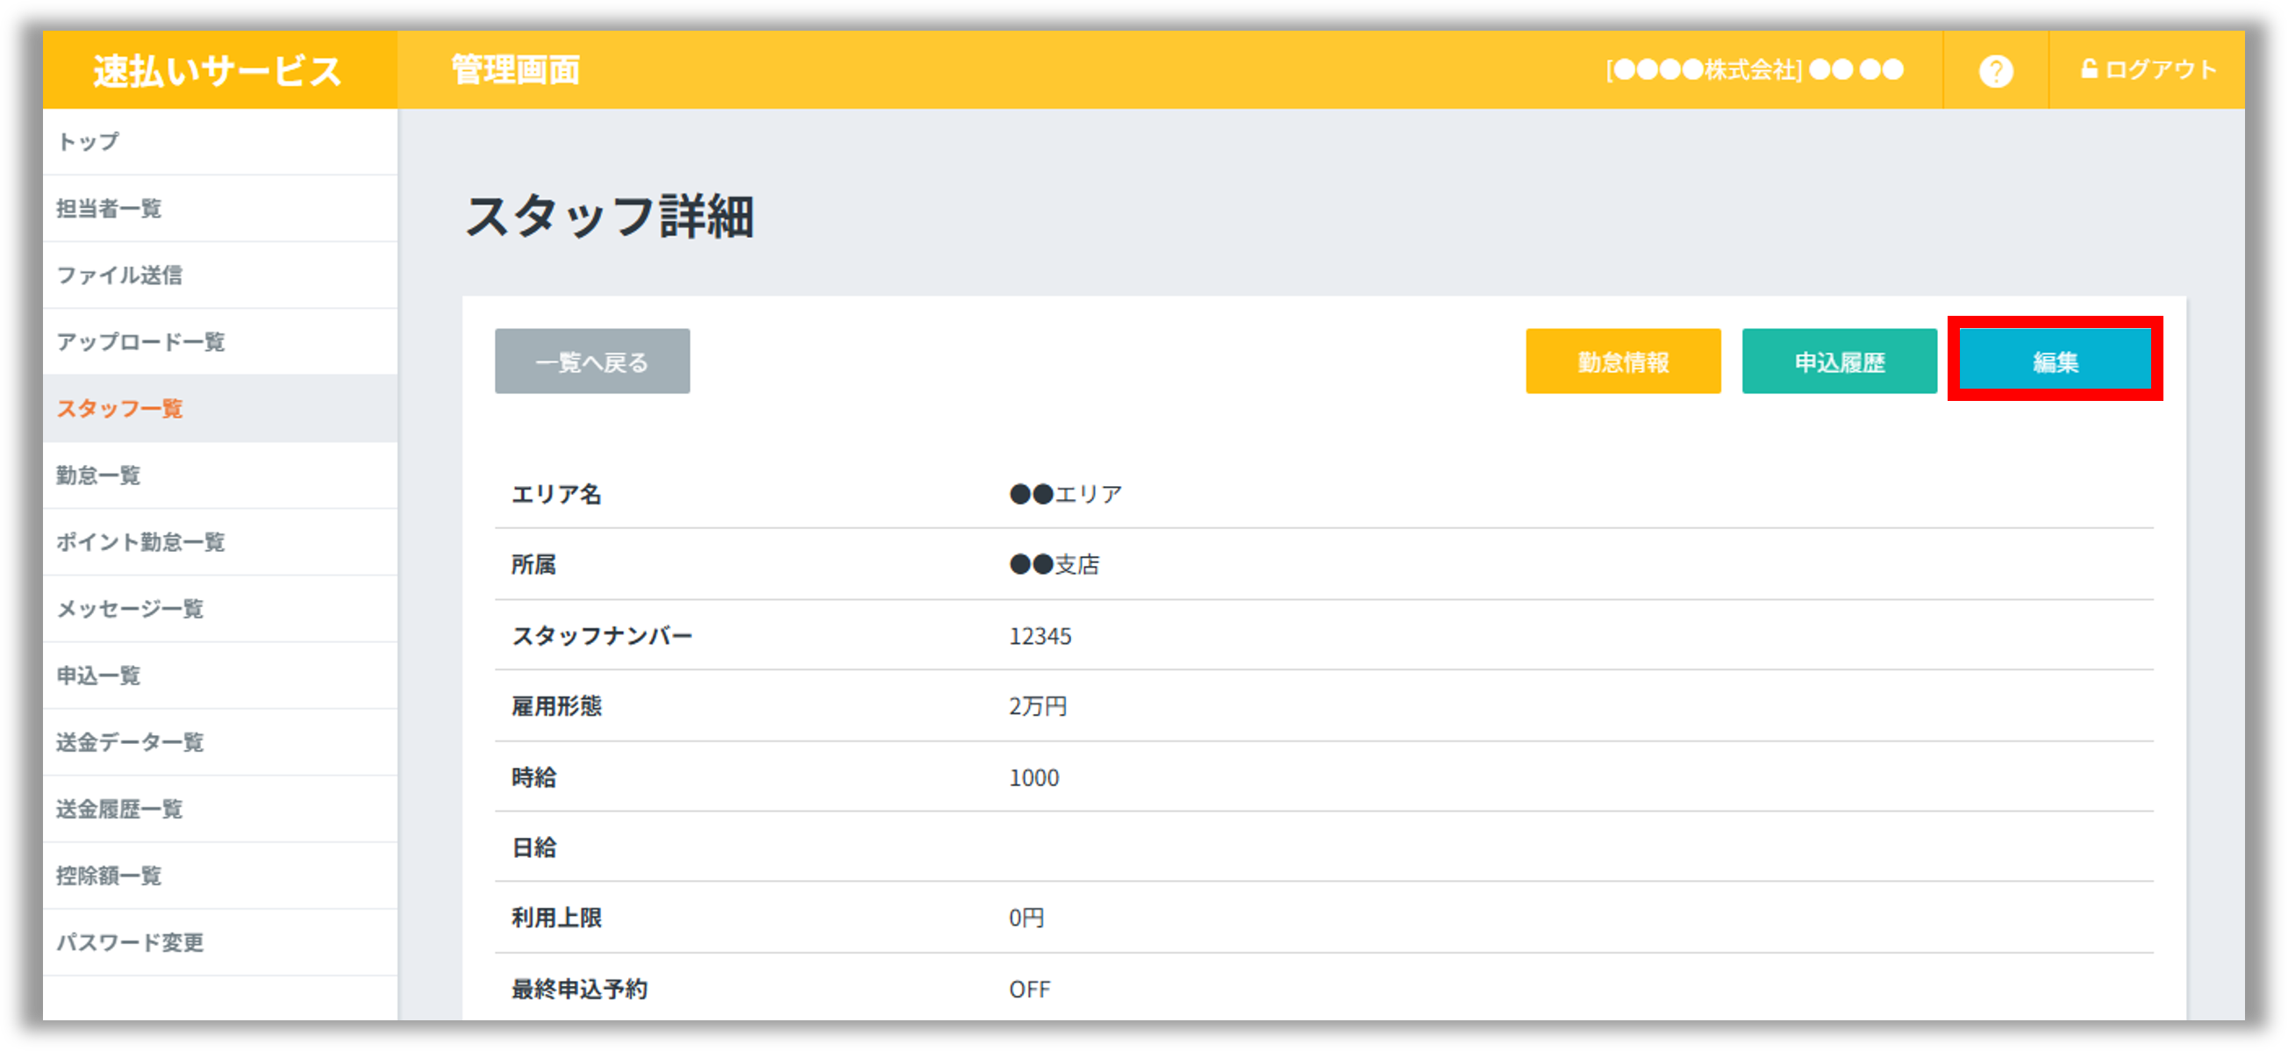Select ファイル送信 menu item
2288x1051 pixels.
(x=119, y=275)
